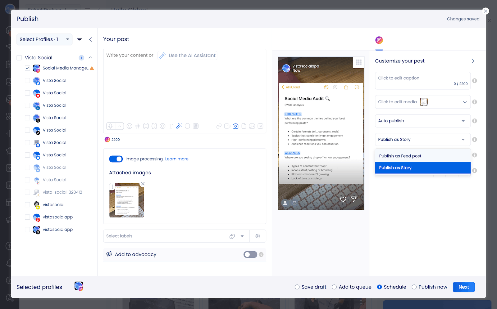
Task: Check the vistasocialapp Pinterest profile checkbox
Action: click(x=27, y=217)
